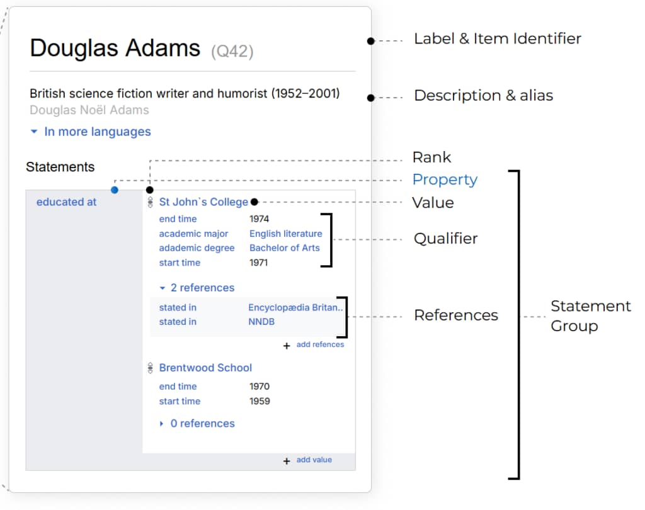This screenshot has width=645, height=510.
Task: Click the add refences link
Action: coord(320,345)
